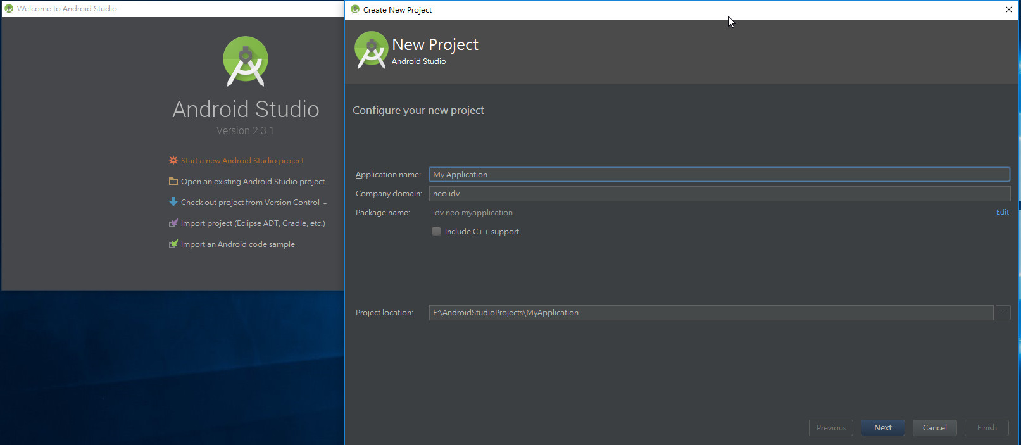Enable the Include C++ support checkbox
Image resolution: width=1021 pixels, height=445 pixels.
point(436,231)
